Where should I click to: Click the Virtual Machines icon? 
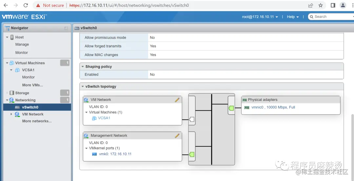click(x=12, y=63)
